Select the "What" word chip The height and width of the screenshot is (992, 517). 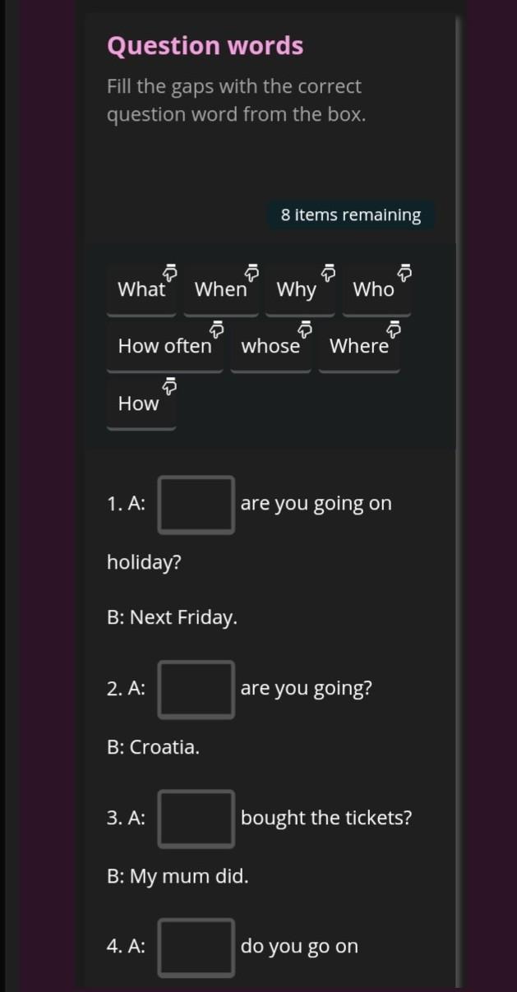141,290
